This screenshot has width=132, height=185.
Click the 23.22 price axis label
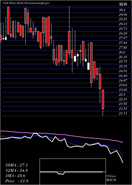point(123,90)
